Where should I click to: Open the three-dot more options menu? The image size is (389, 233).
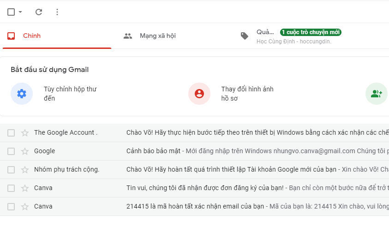tap(57, 12)
